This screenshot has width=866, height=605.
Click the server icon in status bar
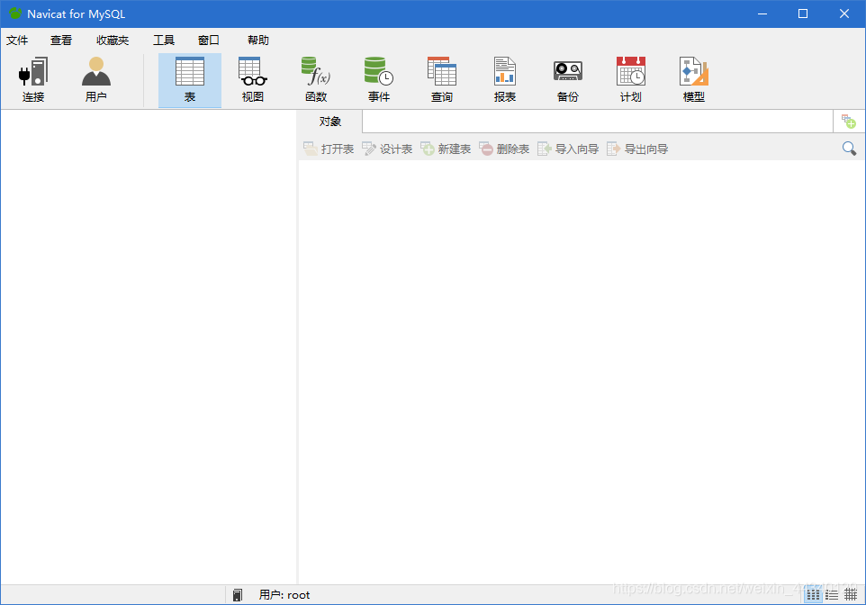(x=238, y=595)
